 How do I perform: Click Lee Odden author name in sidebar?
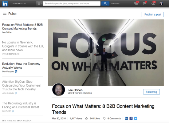point(7,32)
